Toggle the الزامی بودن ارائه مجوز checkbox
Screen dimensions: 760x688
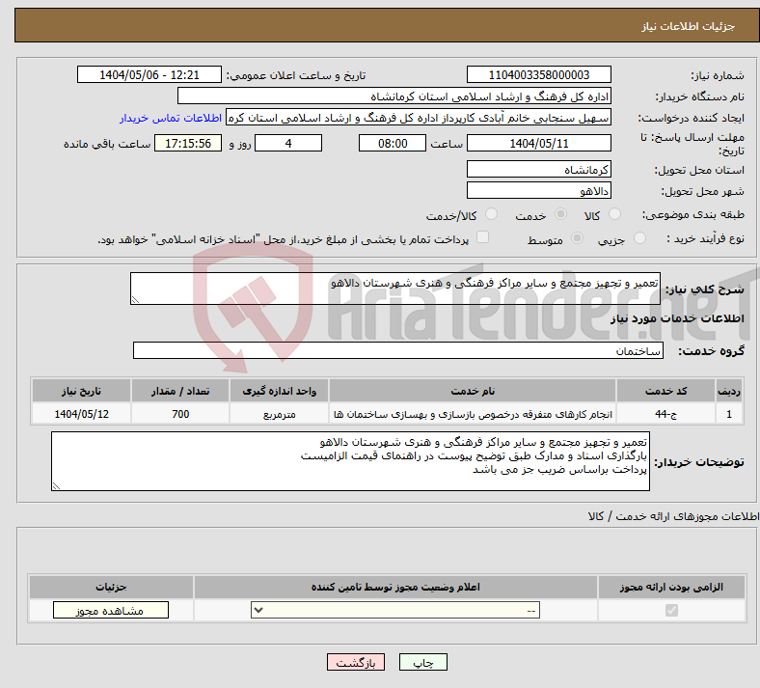click(x=671, y=610)
